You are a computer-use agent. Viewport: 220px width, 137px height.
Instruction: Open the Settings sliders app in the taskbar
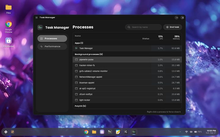pyautogui.click(x=126, y=132)
